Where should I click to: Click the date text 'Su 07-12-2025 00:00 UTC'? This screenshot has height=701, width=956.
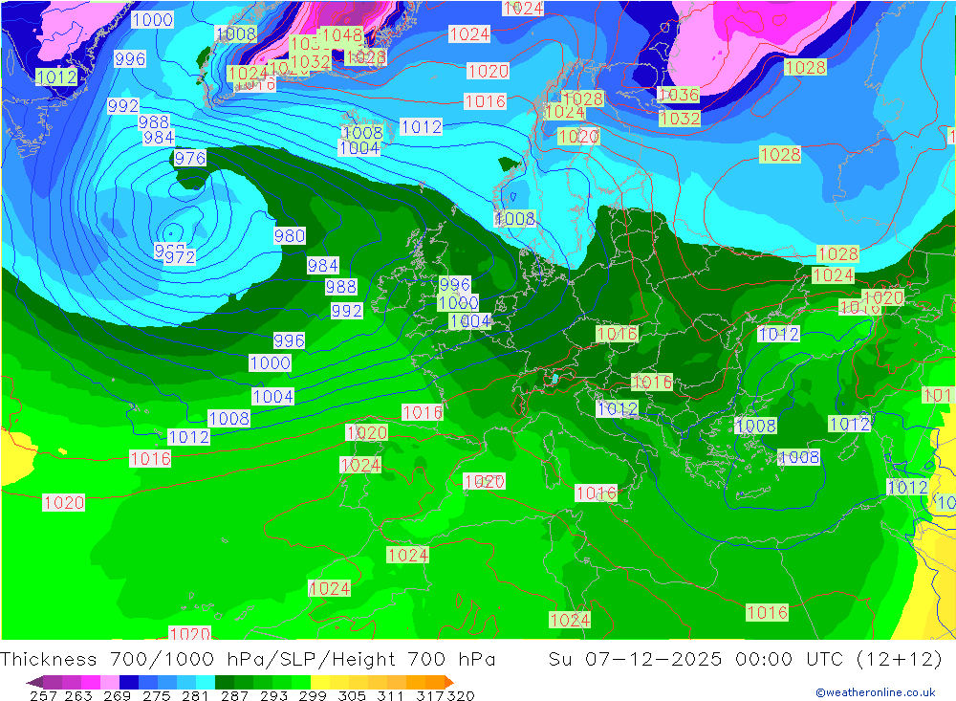(x=696, y=660)
